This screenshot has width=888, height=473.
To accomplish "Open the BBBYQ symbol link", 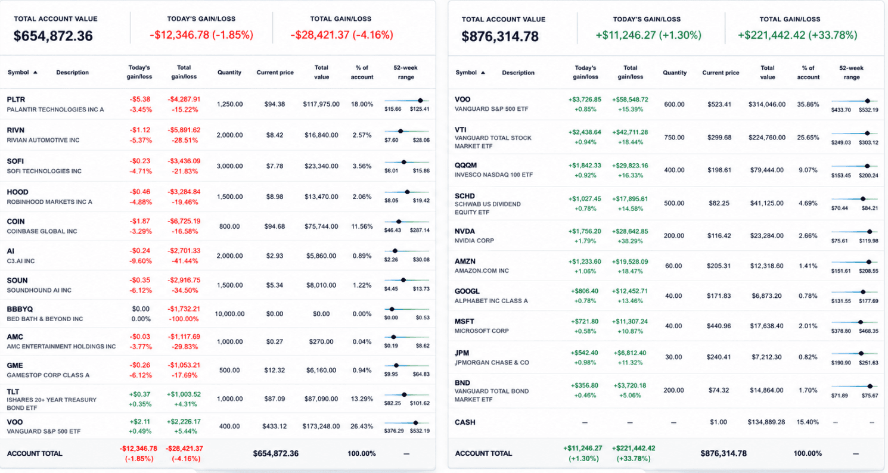I will tap(20, 309).
